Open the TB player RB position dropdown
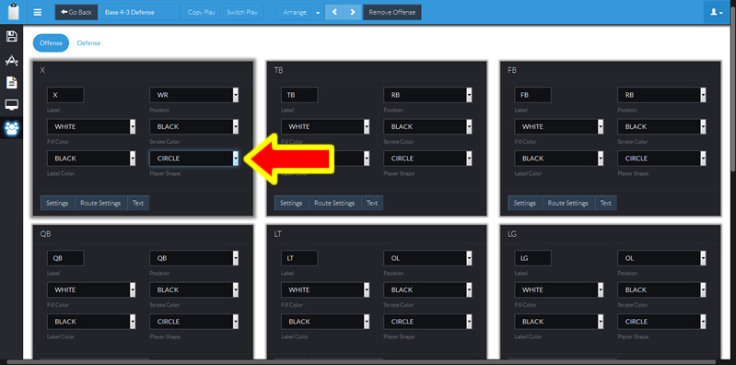This screenshot has width=736, height=365. (428, 95)
